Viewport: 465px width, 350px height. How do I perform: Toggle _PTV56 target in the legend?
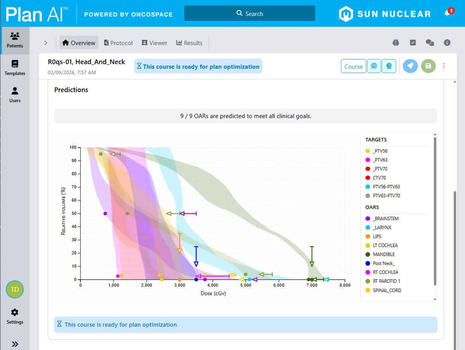380,151
